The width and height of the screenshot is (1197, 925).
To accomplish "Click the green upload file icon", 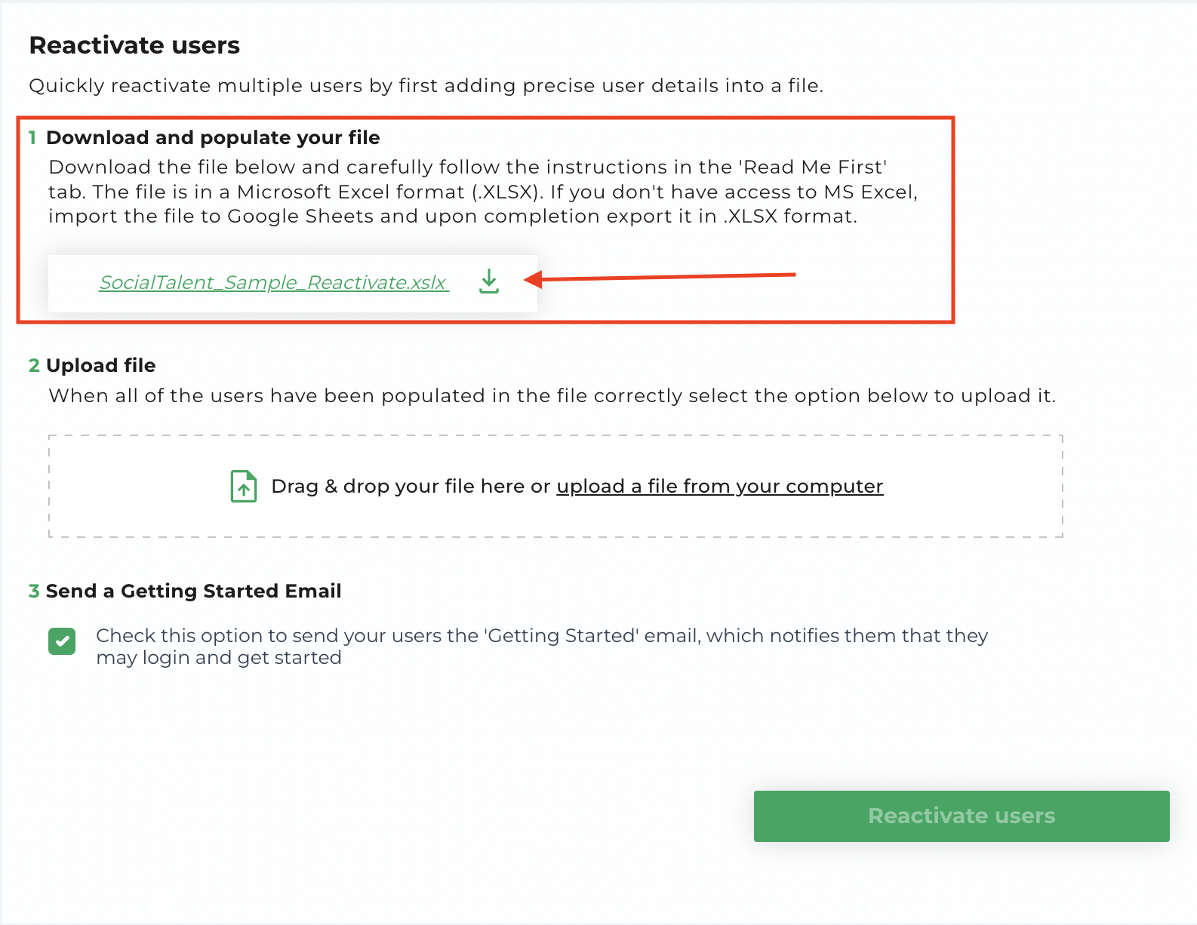I will [244, 487].
